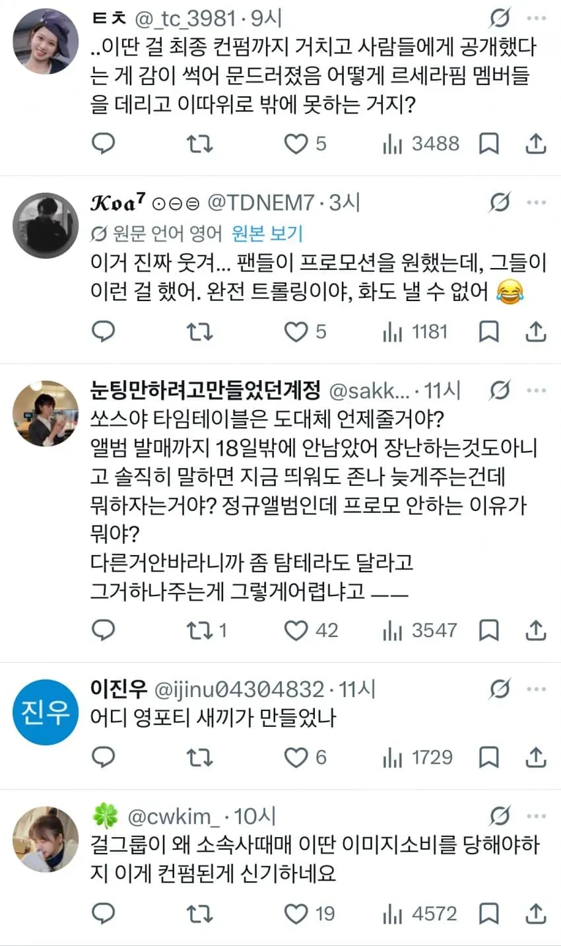Retweet the tweet with 1 retweet
Image resolution: width=561 pixels, height=946 pixels.
pyautogui.click(x=207, y=630)
